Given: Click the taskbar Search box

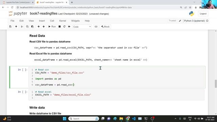Looking at the screenshot, I should pyautogui.click(x=84, y=119).
